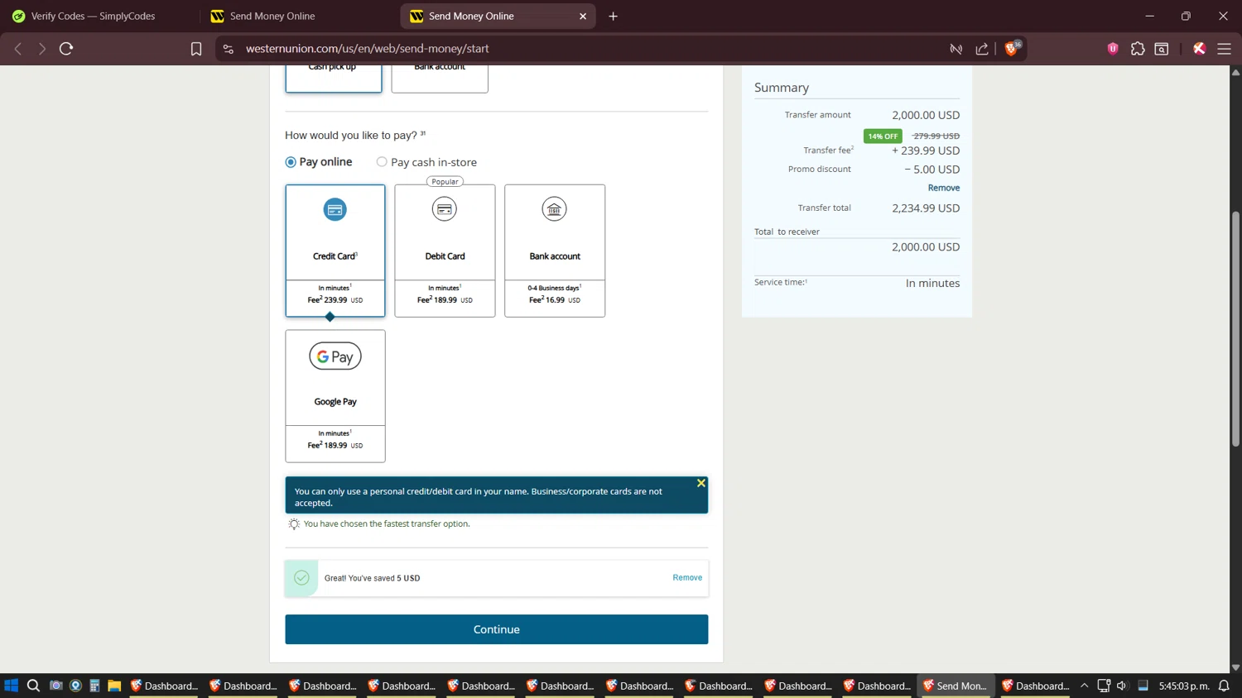1242x698 pixels.
Task: Share this page via share icon
Action: point(982,49)
